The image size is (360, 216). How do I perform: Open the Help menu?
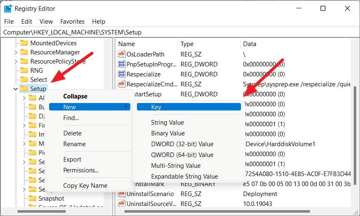(x=99, y=22)
